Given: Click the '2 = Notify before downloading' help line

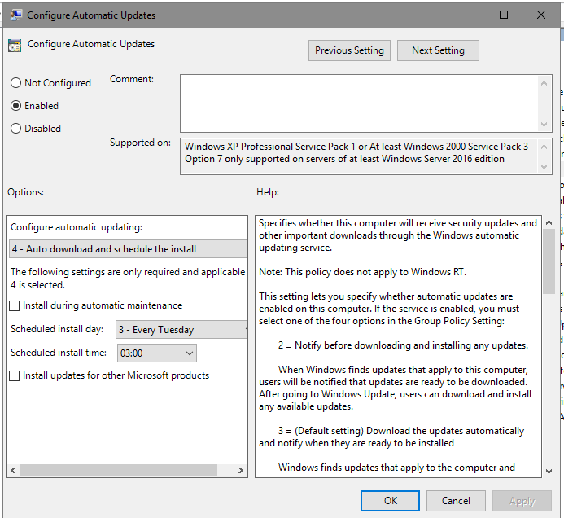Looking at the screenshot, I should coord(403,345).
